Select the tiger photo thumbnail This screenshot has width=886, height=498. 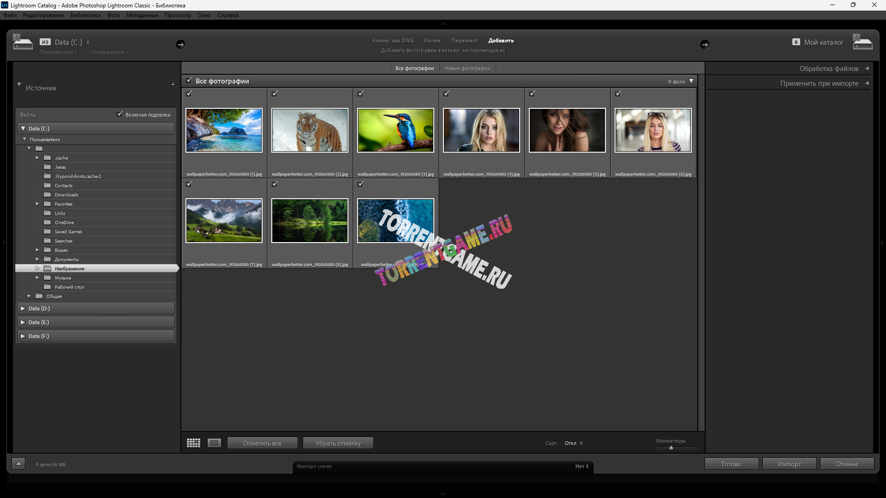310,130
